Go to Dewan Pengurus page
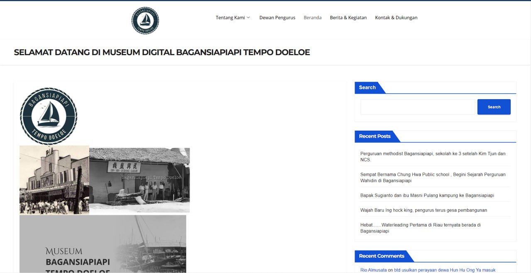 [x=277, y=18]
